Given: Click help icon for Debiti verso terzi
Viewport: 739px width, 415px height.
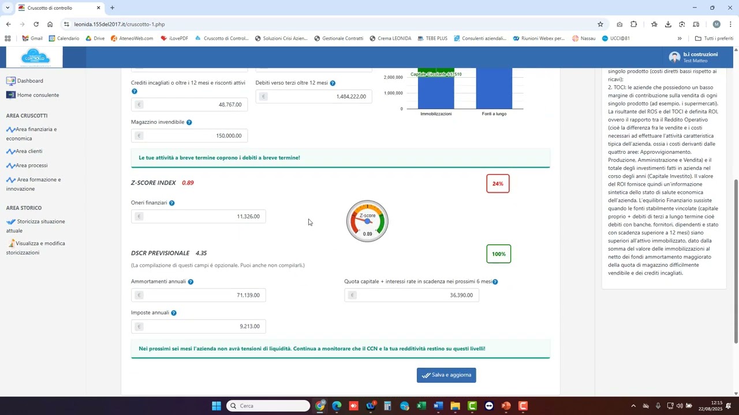Looking at the screenshot, I should tap(333, 84).
